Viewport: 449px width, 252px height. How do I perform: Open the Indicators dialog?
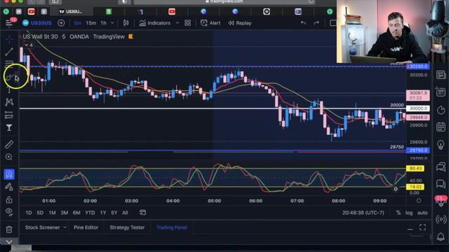(x=155, y=23)
